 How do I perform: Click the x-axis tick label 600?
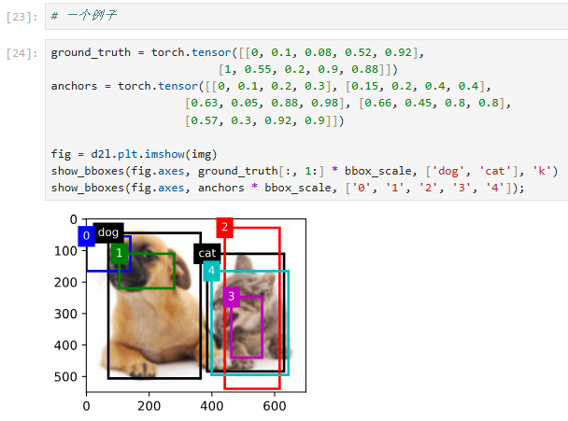[275, 406]
